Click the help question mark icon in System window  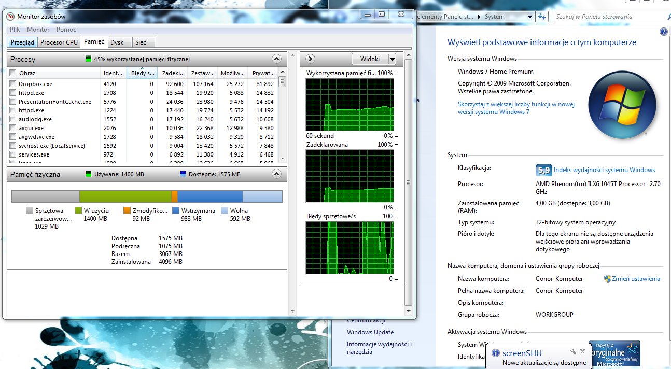(x=663, y=32)
